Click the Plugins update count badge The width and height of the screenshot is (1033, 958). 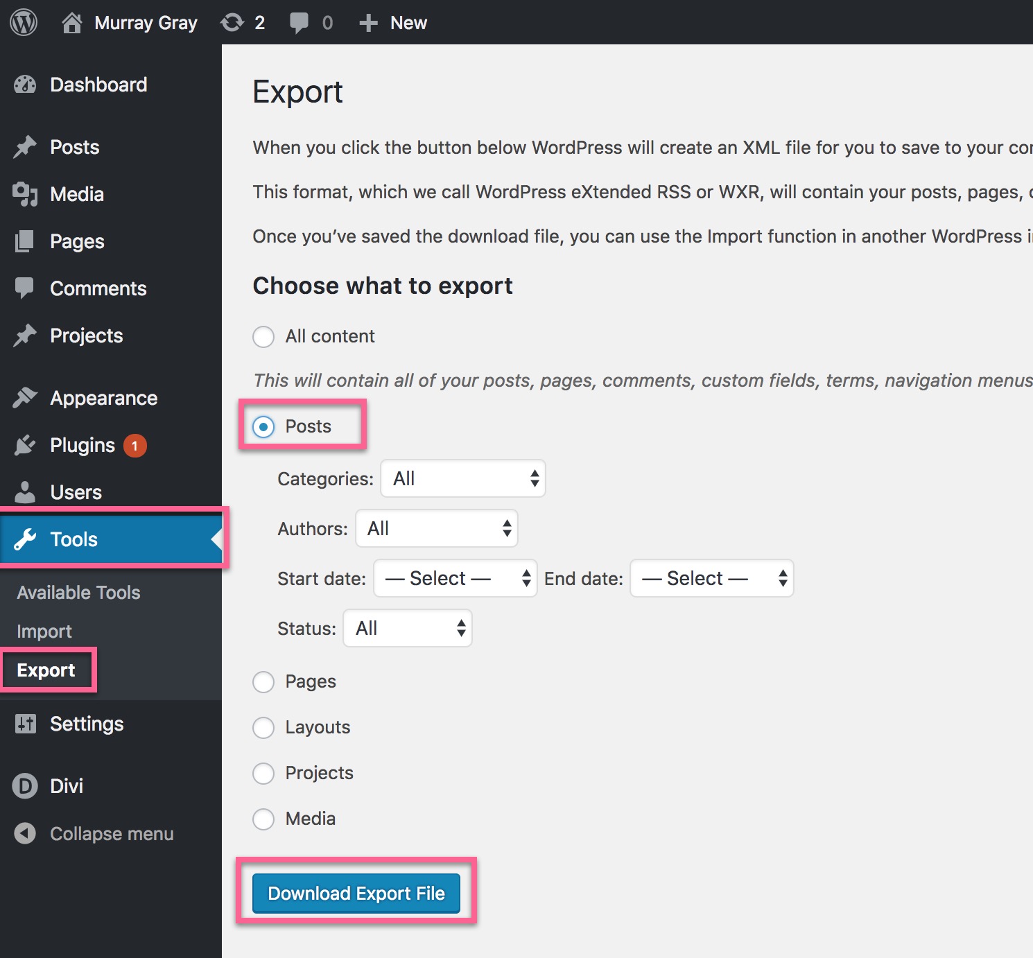135,446
